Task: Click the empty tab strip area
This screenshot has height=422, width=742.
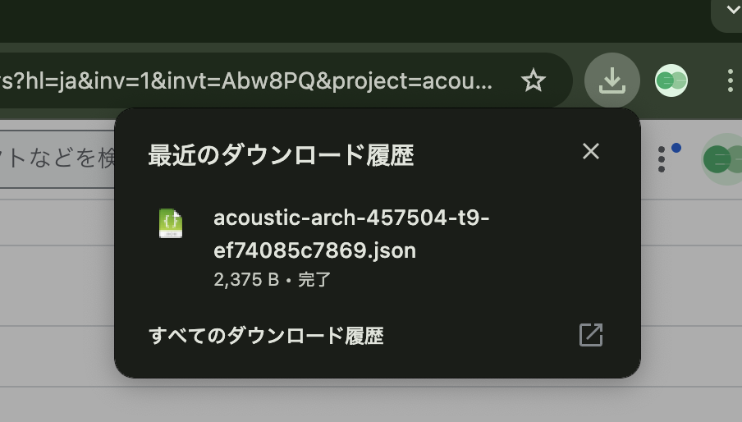Action: pyautogui.click(x=355, y=21)
